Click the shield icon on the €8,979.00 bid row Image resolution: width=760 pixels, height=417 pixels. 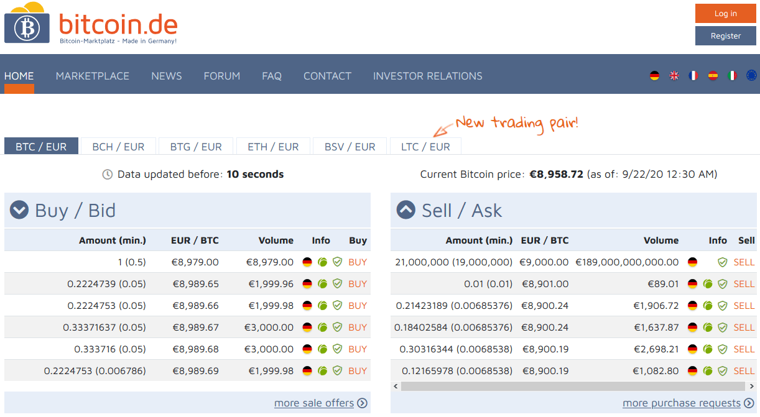click(337, 262)
